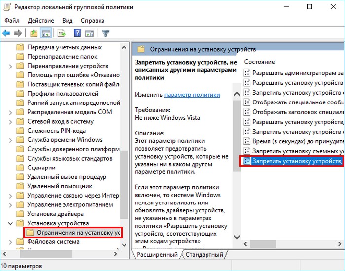
Task: Click the icon of the highlighted policy 'Запретить установку устройств'
Action: pos(247,161)
